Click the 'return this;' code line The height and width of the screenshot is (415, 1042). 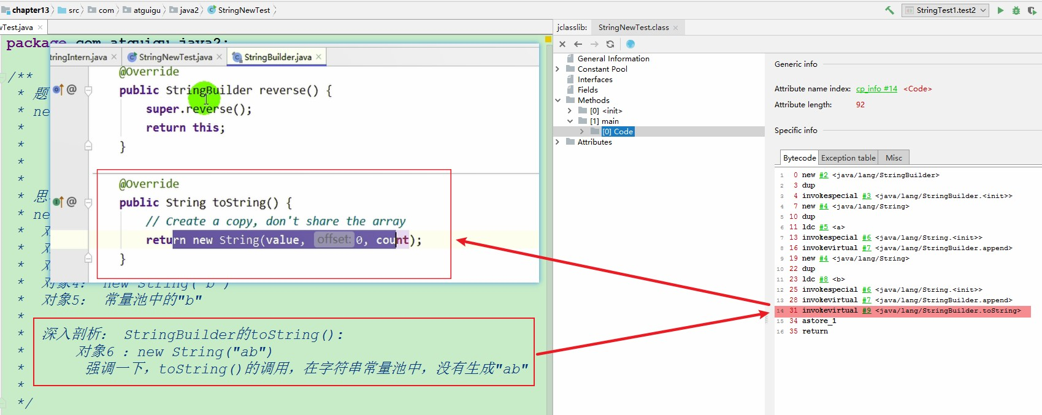[185, 128]
